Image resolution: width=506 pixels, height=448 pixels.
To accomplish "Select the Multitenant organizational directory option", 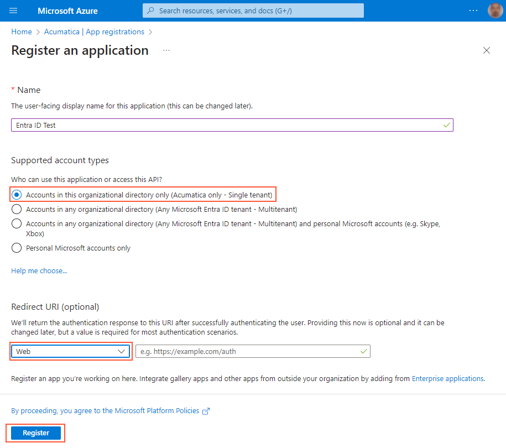I will [x=17, y=209].
